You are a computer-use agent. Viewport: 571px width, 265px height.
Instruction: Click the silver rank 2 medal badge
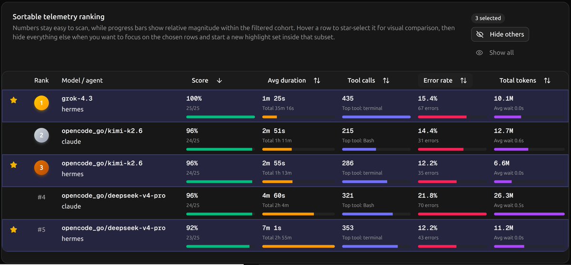tap(41, 135)
